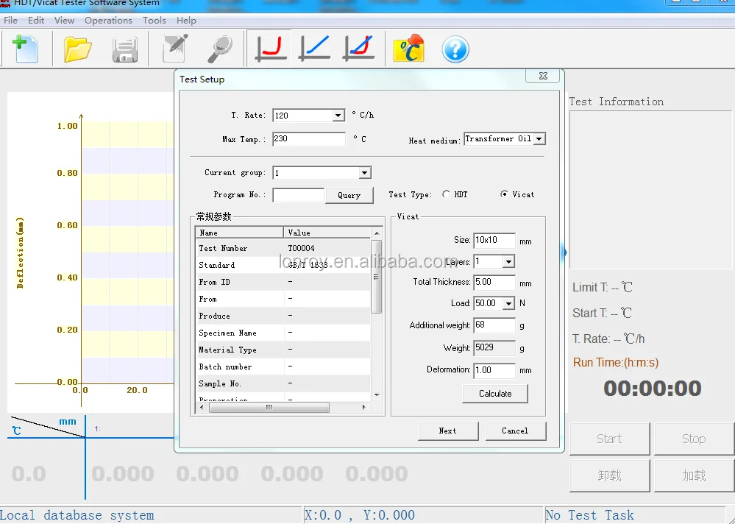Click the Calculate button

pos(495,394)
